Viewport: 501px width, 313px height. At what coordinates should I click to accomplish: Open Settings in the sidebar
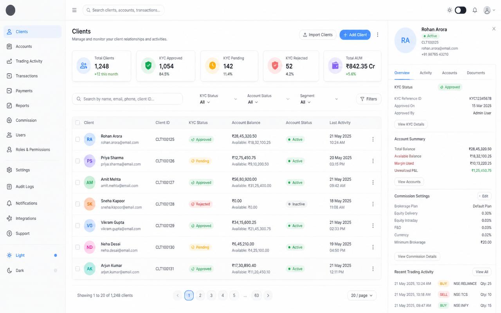click(x=32, y=170)
